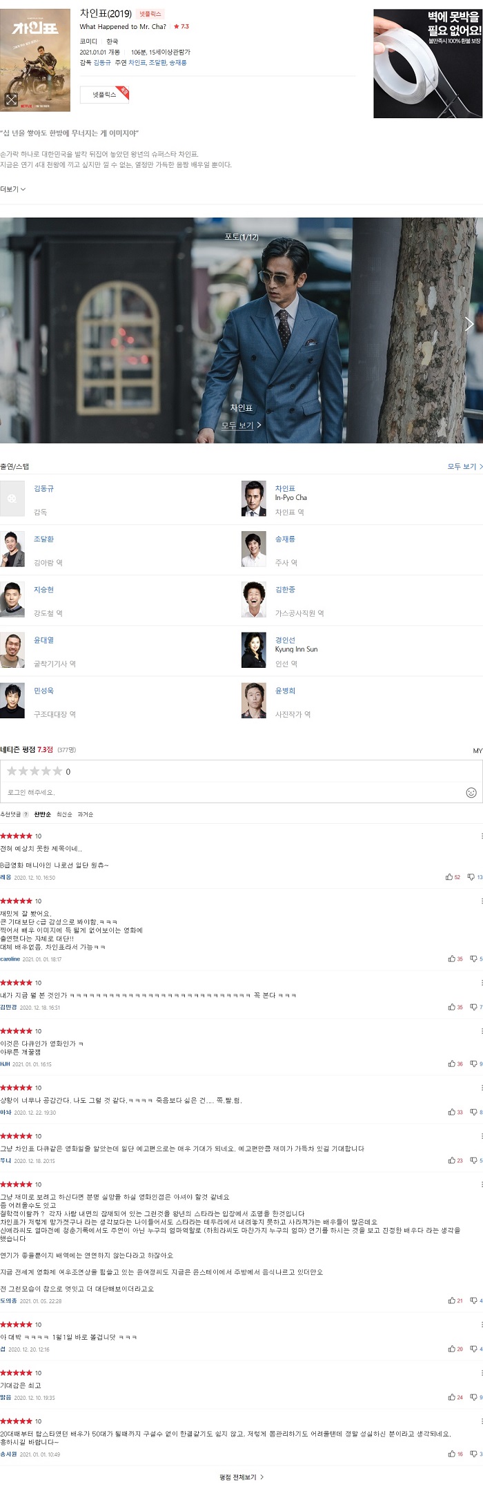
Task: Click the poster enlarge icon
Action: tap(11, 100)
